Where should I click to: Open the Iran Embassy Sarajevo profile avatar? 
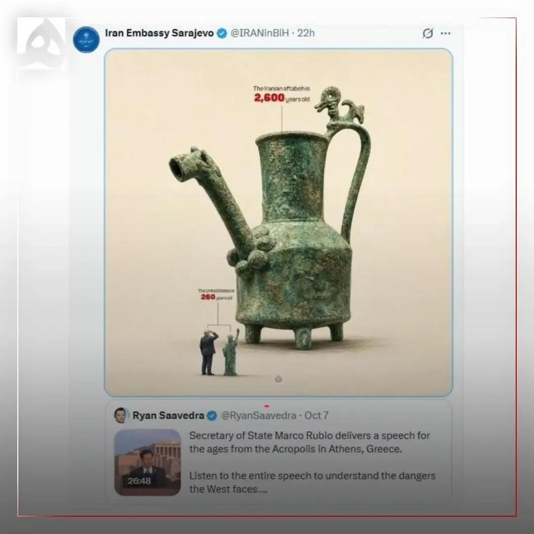coord(86,40)
